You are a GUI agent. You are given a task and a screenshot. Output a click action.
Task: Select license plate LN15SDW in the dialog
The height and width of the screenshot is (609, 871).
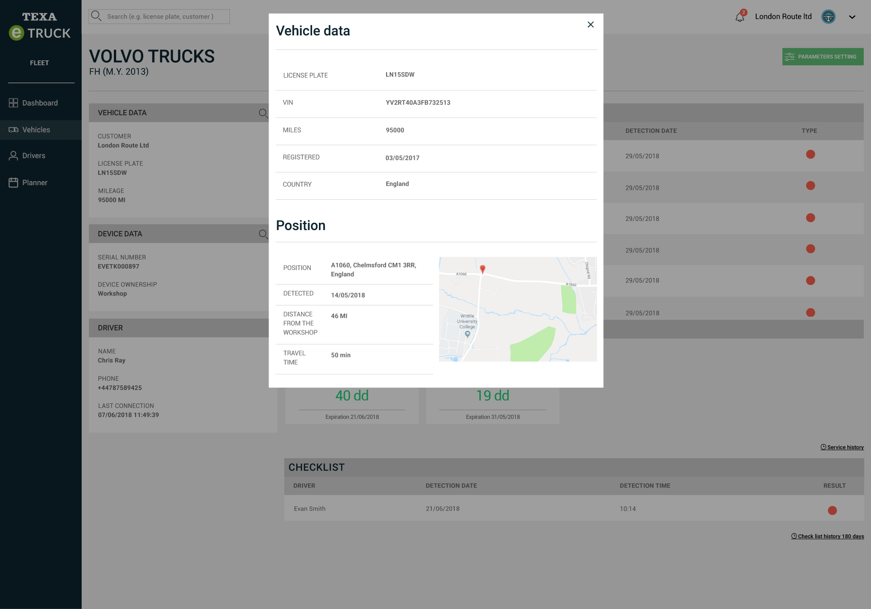pos(400,74)
